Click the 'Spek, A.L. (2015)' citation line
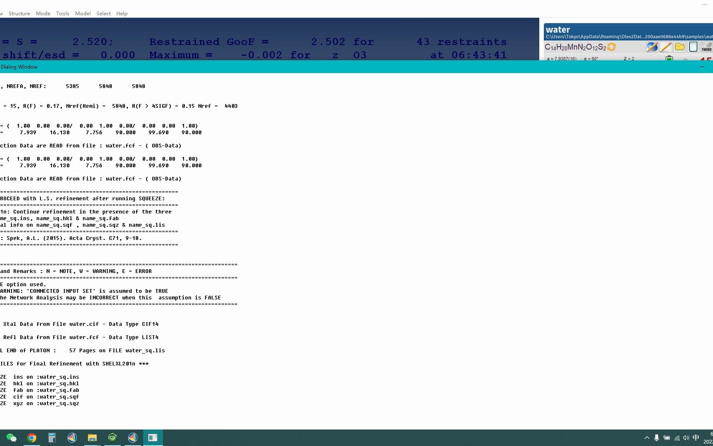 click(x=71, y=238)
